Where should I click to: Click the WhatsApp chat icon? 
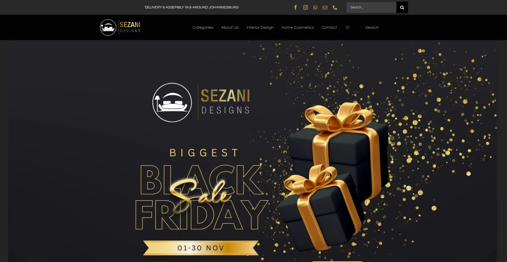(x=315, y=7)
